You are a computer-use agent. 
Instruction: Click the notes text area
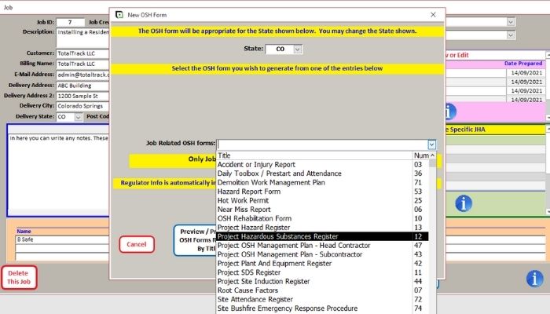click(59, 173)
